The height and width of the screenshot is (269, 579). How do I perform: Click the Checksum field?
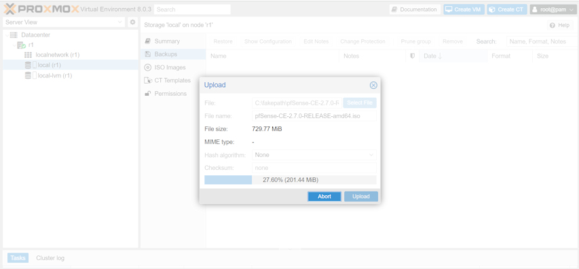coord(314,168)
